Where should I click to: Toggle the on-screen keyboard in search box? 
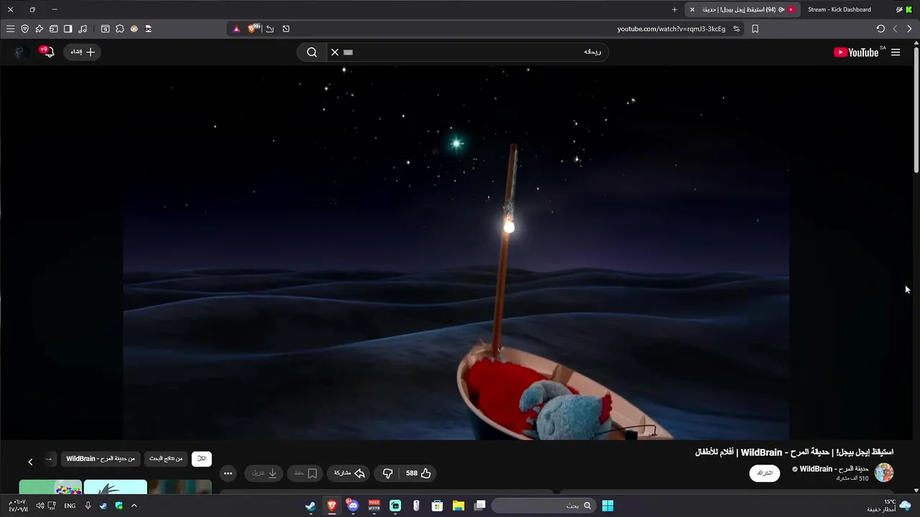[x=349, y=52]
